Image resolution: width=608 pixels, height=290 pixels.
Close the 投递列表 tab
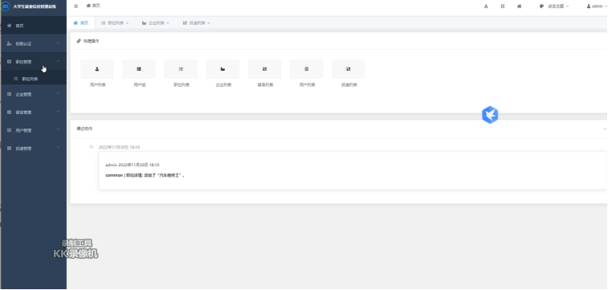pyautogui.click(x=209, y=23)
